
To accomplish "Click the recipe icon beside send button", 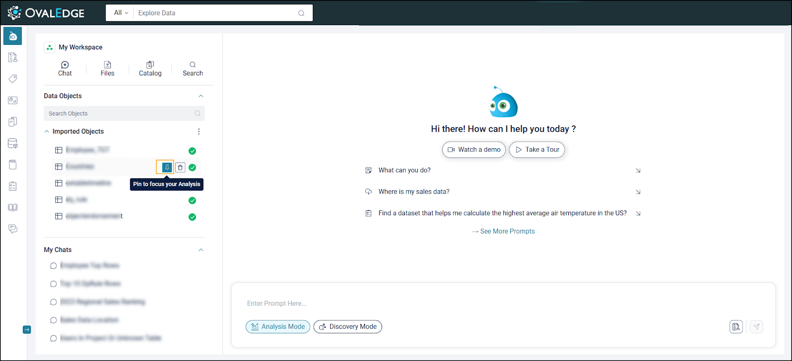I will (736, 326).
